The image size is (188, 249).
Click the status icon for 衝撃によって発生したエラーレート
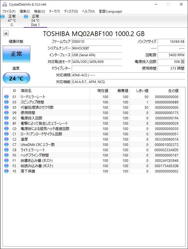pyautogui.click(x=6, y=123)
